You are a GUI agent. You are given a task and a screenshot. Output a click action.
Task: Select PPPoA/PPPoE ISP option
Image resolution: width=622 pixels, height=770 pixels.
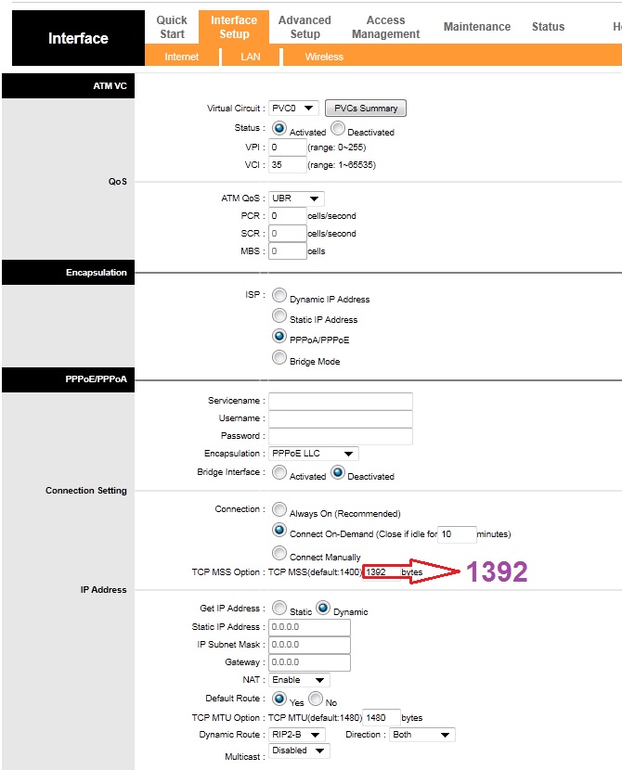279,336
